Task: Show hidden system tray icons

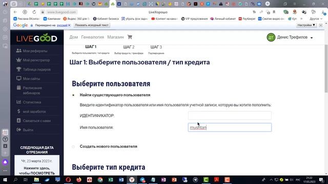Action: click(x=271, y=179)
